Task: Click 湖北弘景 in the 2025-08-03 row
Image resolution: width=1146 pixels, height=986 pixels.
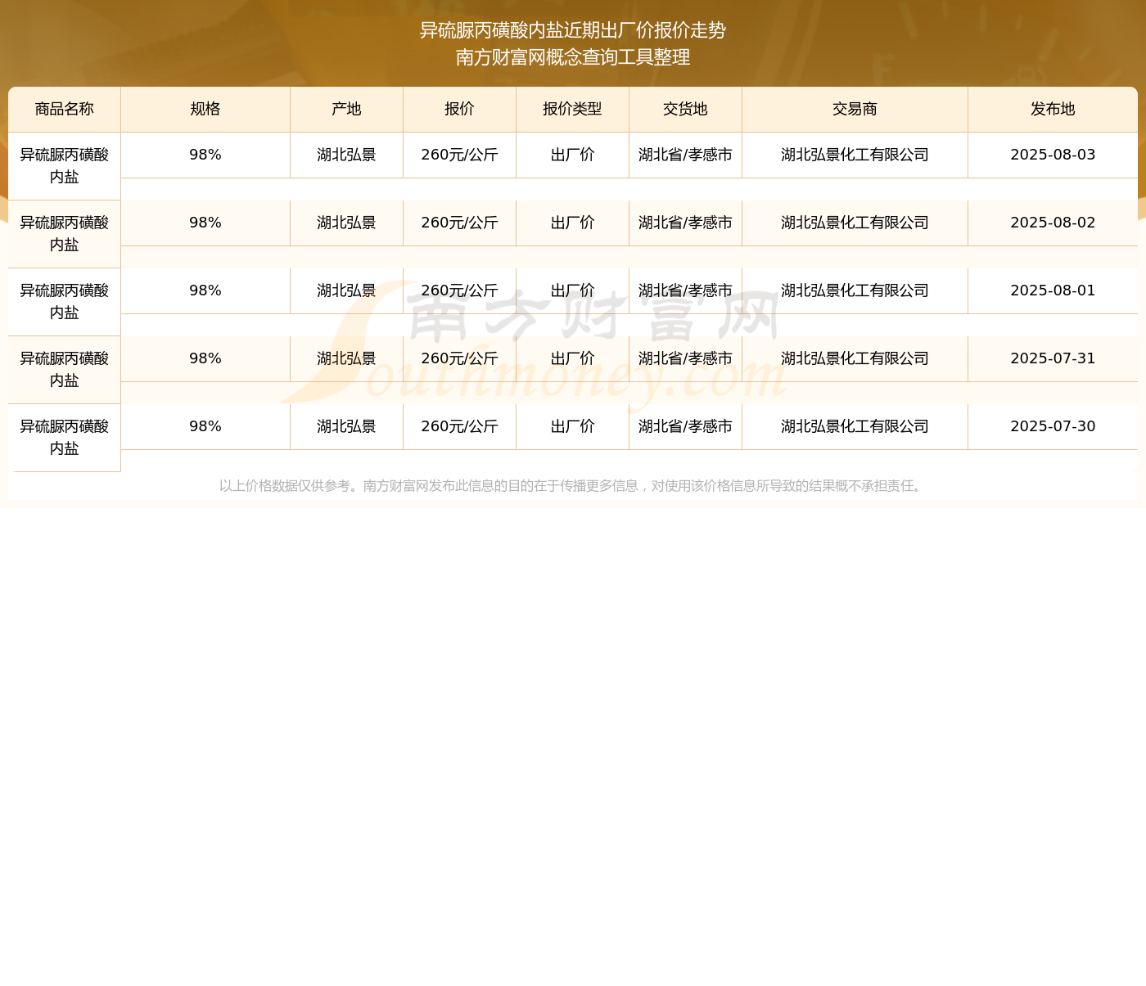Action: click(347, 155)
